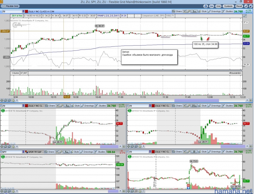Viewport: 254px width, 194px height.
Task: Click the purple scrollbar thumb below the 15m ZU chart
Action: [x=233, y=146]
